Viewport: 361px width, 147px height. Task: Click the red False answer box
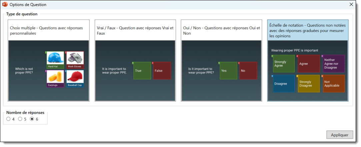162,71
